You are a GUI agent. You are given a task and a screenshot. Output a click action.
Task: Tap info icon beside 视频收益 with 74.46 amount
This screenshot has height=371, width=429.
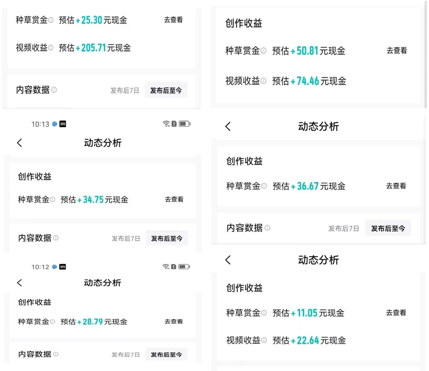[263, 81]
